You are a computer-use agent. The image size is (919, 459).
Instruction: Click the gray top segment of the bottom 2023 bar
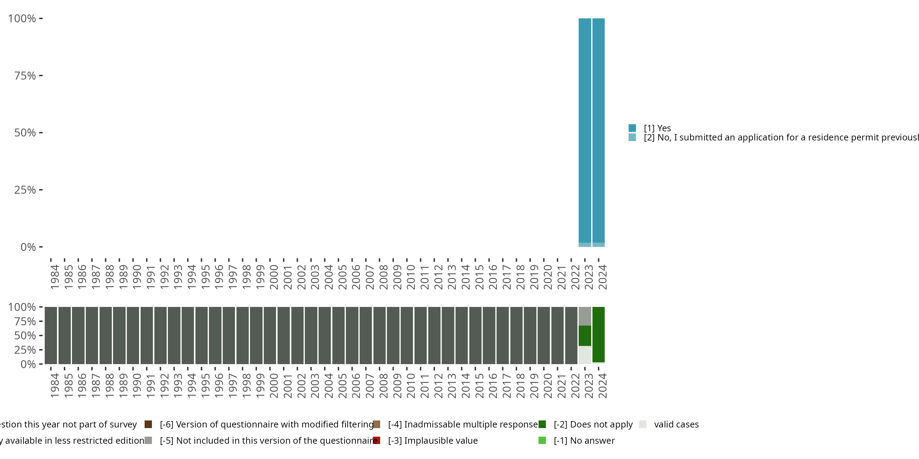(x=585, y=316)
